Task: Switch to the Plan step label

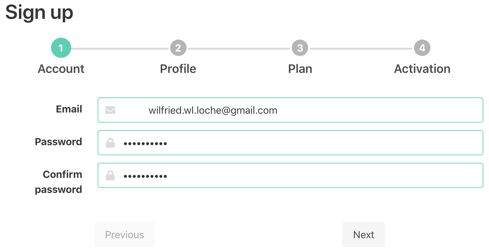Action: (300, 69)
